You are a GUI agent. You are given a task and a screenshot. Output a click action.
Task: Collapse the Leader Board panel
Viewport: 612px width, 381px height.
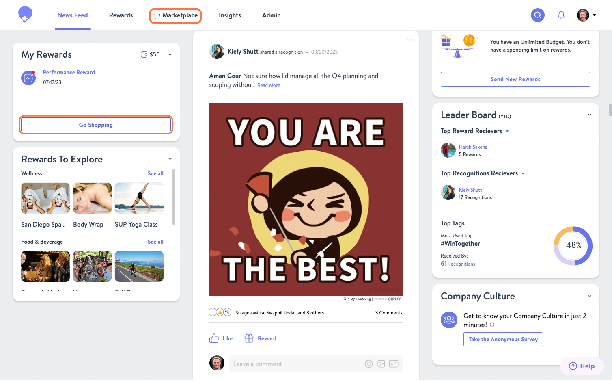tap(590, 115)
